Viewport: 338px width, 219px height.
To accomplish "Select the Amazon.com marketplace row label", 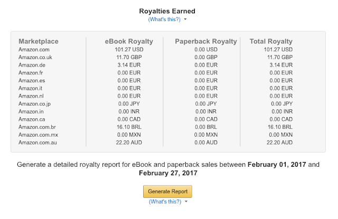I will (35, 50).
